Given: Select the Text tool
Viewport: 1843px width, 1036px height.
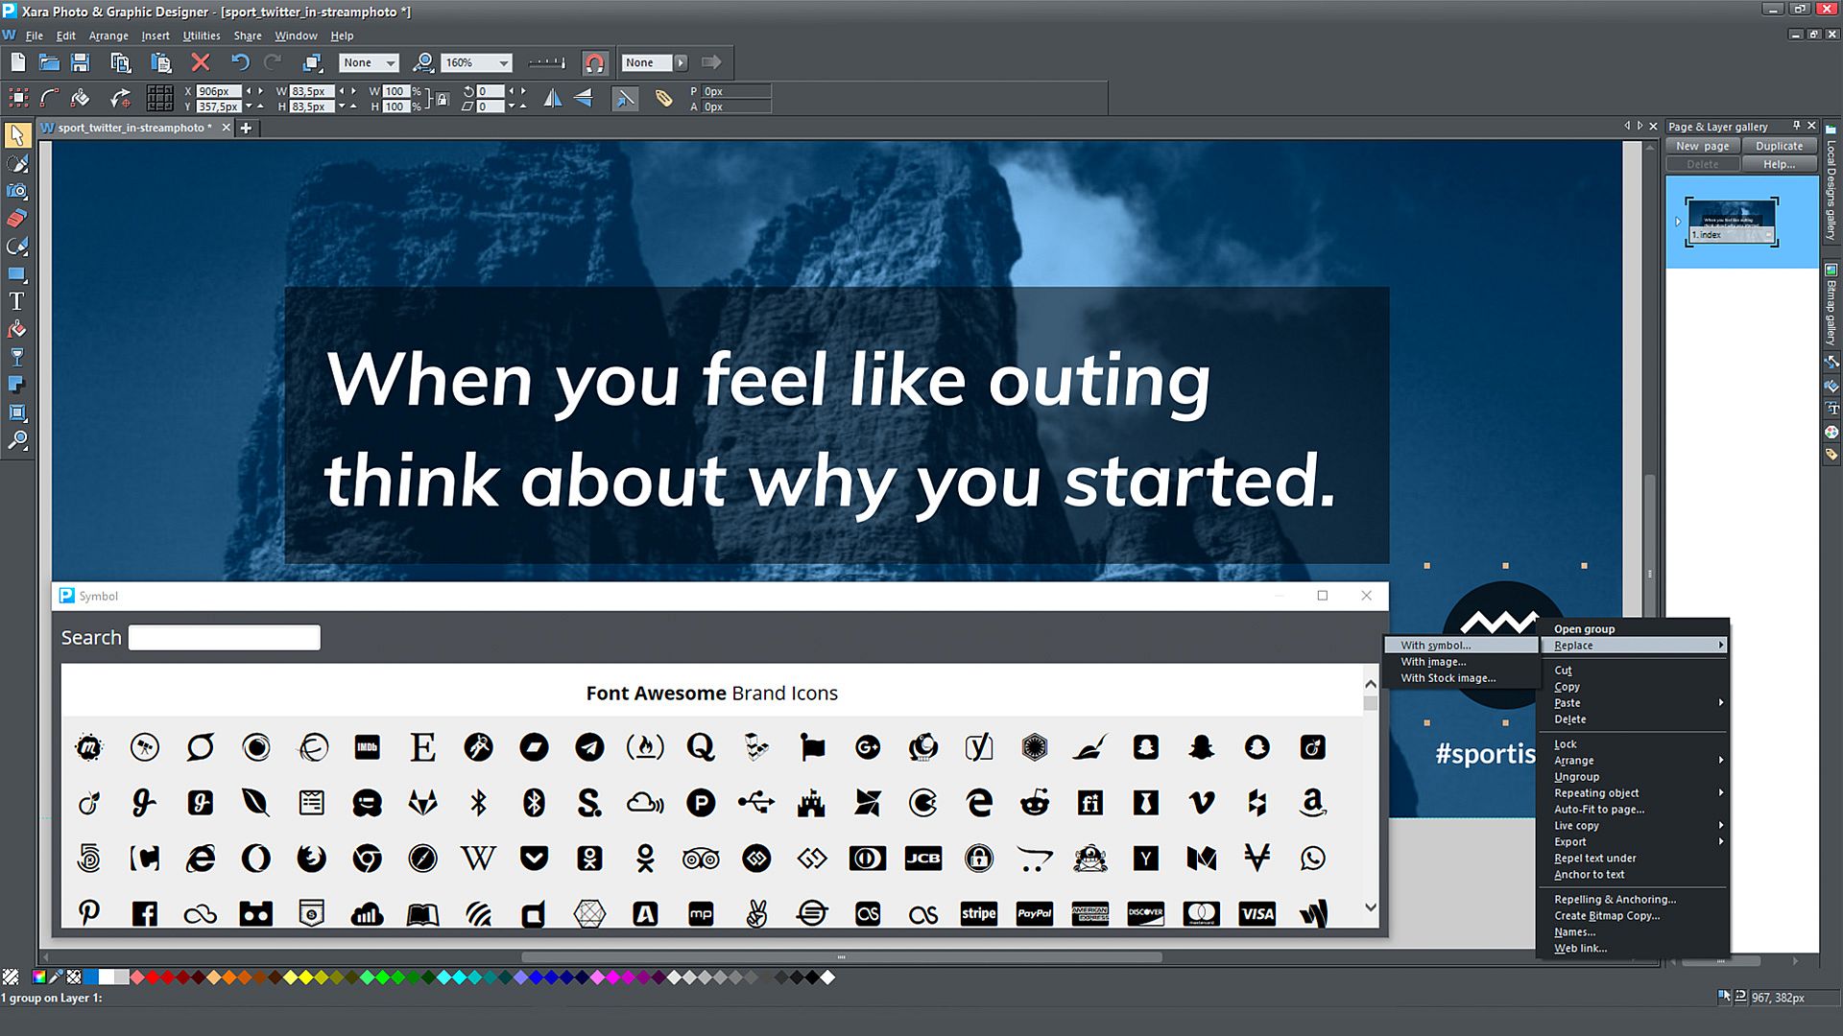Looking at the screenshot, I should [x=16, y=301].
